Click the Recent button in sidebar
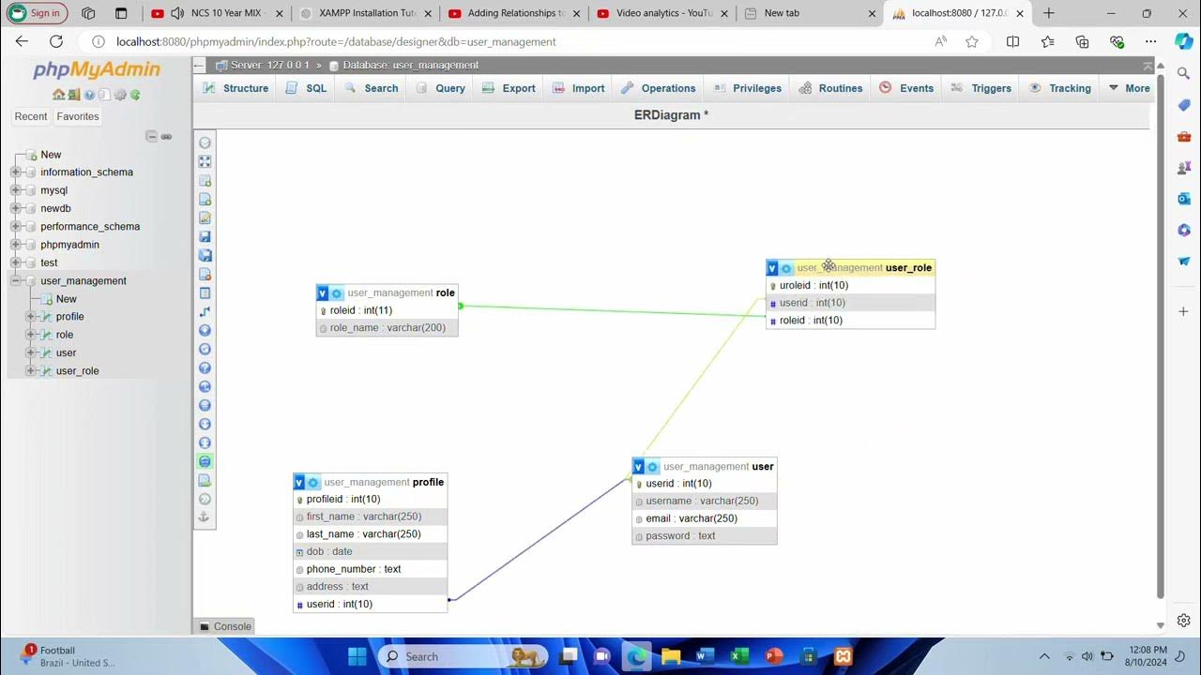The image size is (1201, 675). click(30, 116)
